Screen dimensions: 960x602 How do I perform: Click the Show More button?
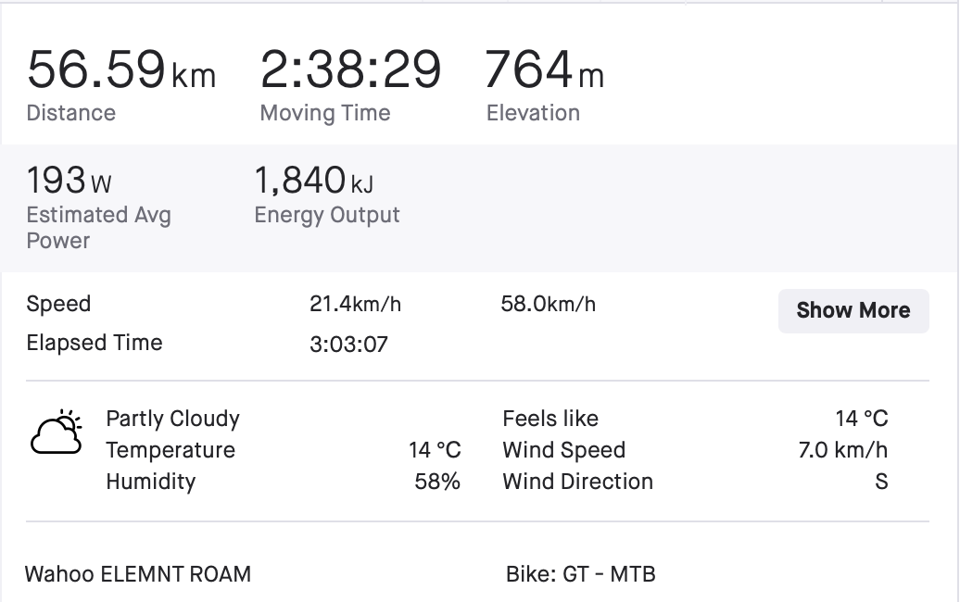(x=853, y=311)
